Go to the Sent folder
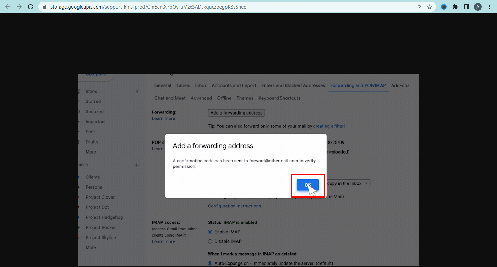This screenshot has height=267, width=497. [x=90, y=132]
